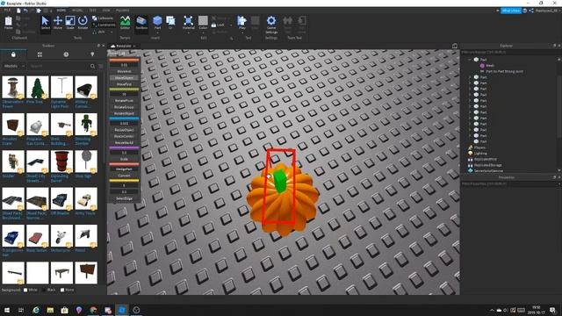The image size is (562, 316).
Task: Switch to the HOME ribbon tab
Action: 61,11
